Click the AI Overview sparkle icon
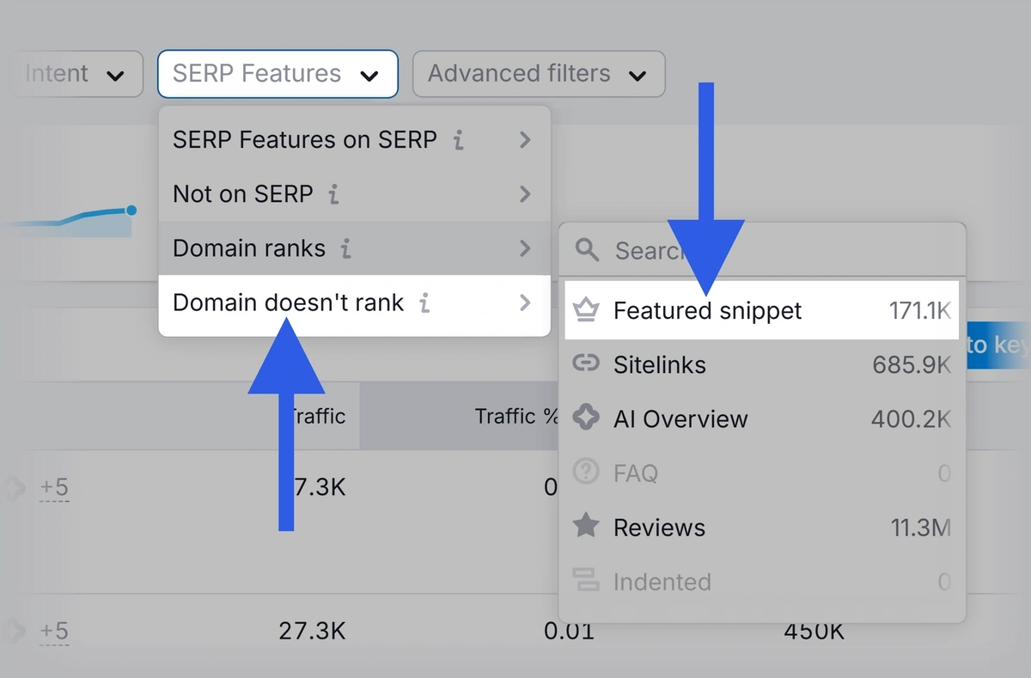1031x678 pixels. (x=586, y=418)
